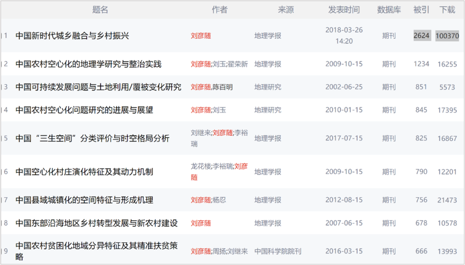Click citation count 2624
Screen dimensions: 465x265
coord(421,36)
